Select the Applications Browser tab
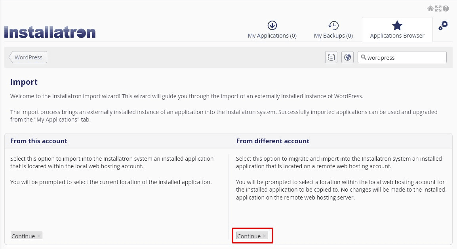This screenshot has width=457, height=249. point(397,30)
